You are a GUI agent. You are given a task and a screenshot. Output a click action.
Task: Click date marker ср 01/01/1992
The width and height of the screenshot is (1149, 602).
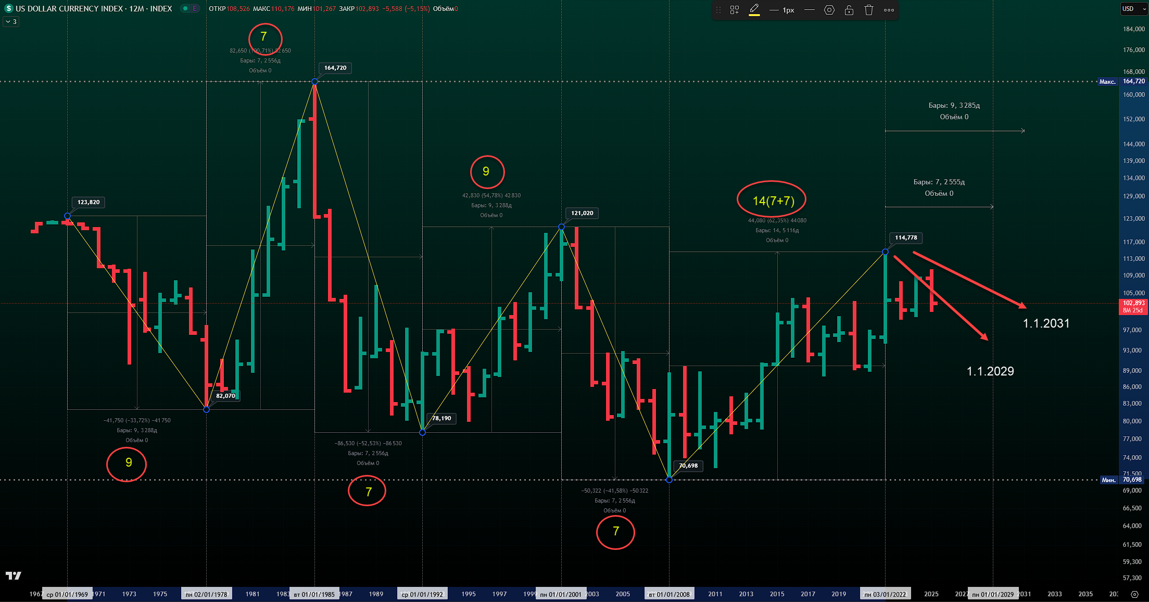[422, 594]
